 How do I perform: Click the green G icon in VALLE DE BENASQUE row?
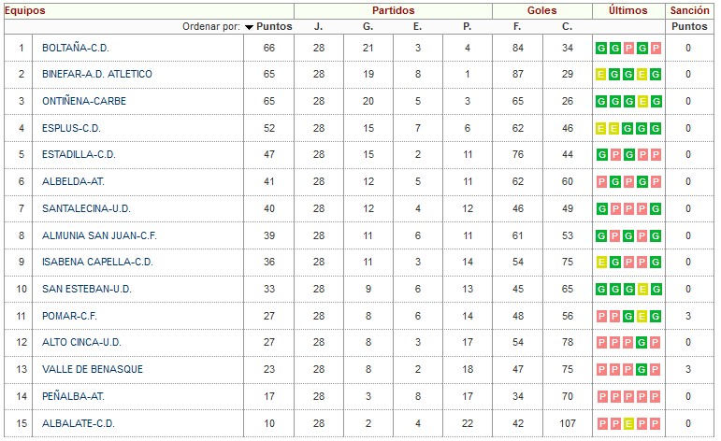[x=642, y=369]
